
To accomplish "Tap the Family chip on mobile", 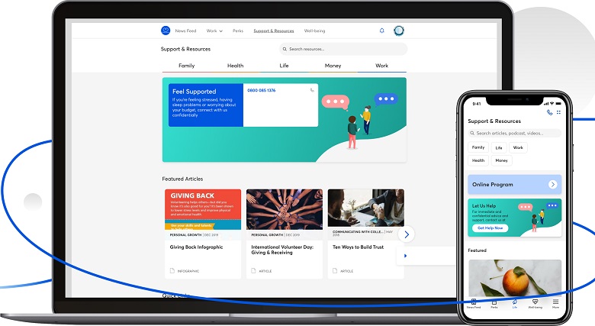I will [x=478, y=147].
